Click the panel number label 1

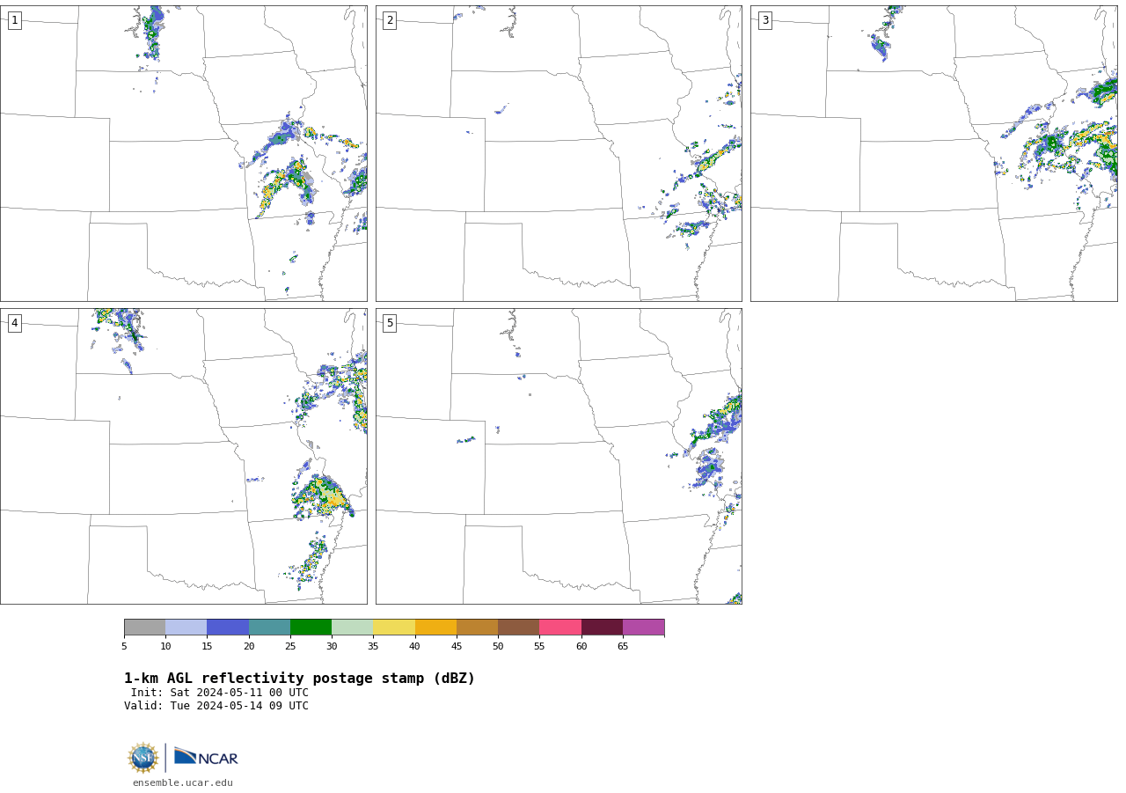click(x=14, y=20)
